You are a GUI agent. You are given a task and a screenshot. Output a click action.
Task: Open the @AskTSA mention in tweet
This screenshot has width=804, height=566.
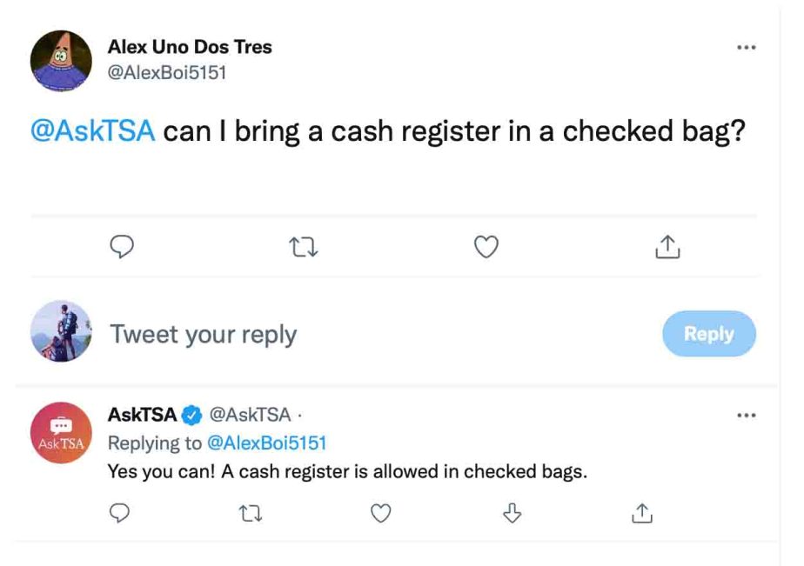click(x=92, y=131)
